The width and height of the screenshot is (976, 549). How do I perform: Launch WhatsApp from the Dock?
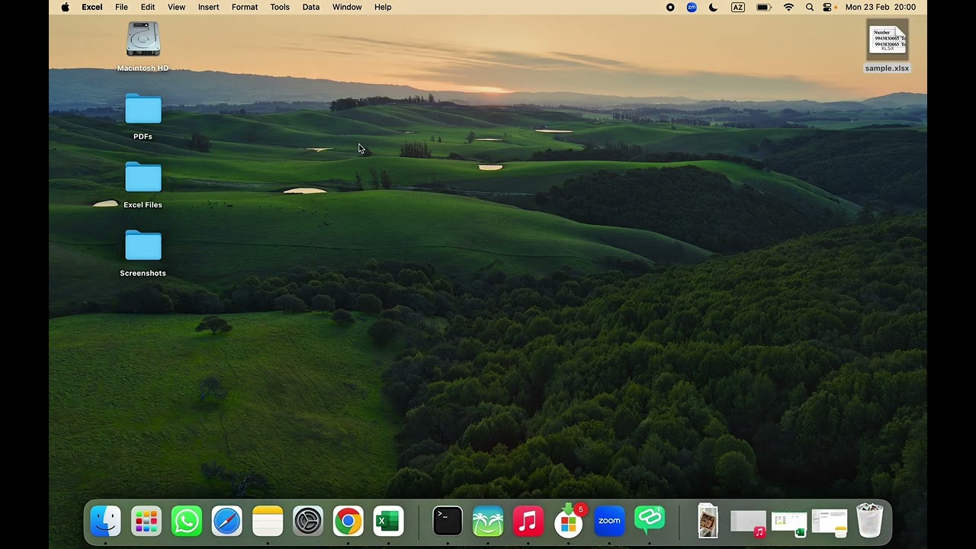pyautogui.click(x=187, y=522)
